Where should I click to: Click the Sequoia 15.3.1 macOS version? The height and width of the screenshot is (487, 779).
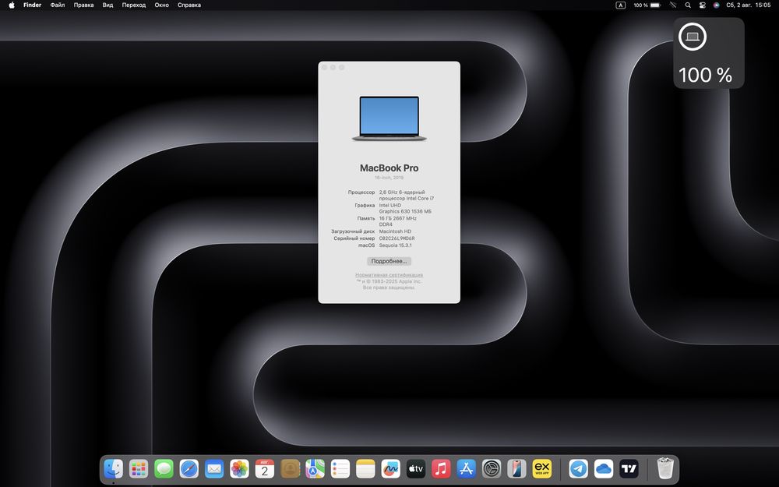click(396, 245)
